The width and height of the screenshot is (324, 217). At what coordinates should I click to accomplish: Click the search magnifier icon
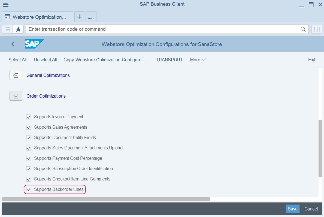point(303,29)
